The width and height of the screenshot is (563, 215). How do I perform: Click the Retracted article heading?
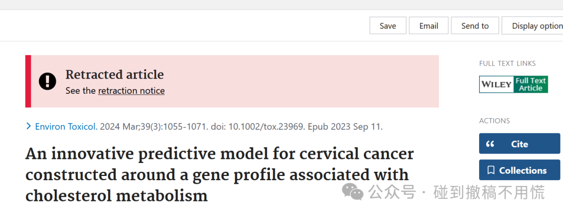pyautogui.click(x=115, y=74)
